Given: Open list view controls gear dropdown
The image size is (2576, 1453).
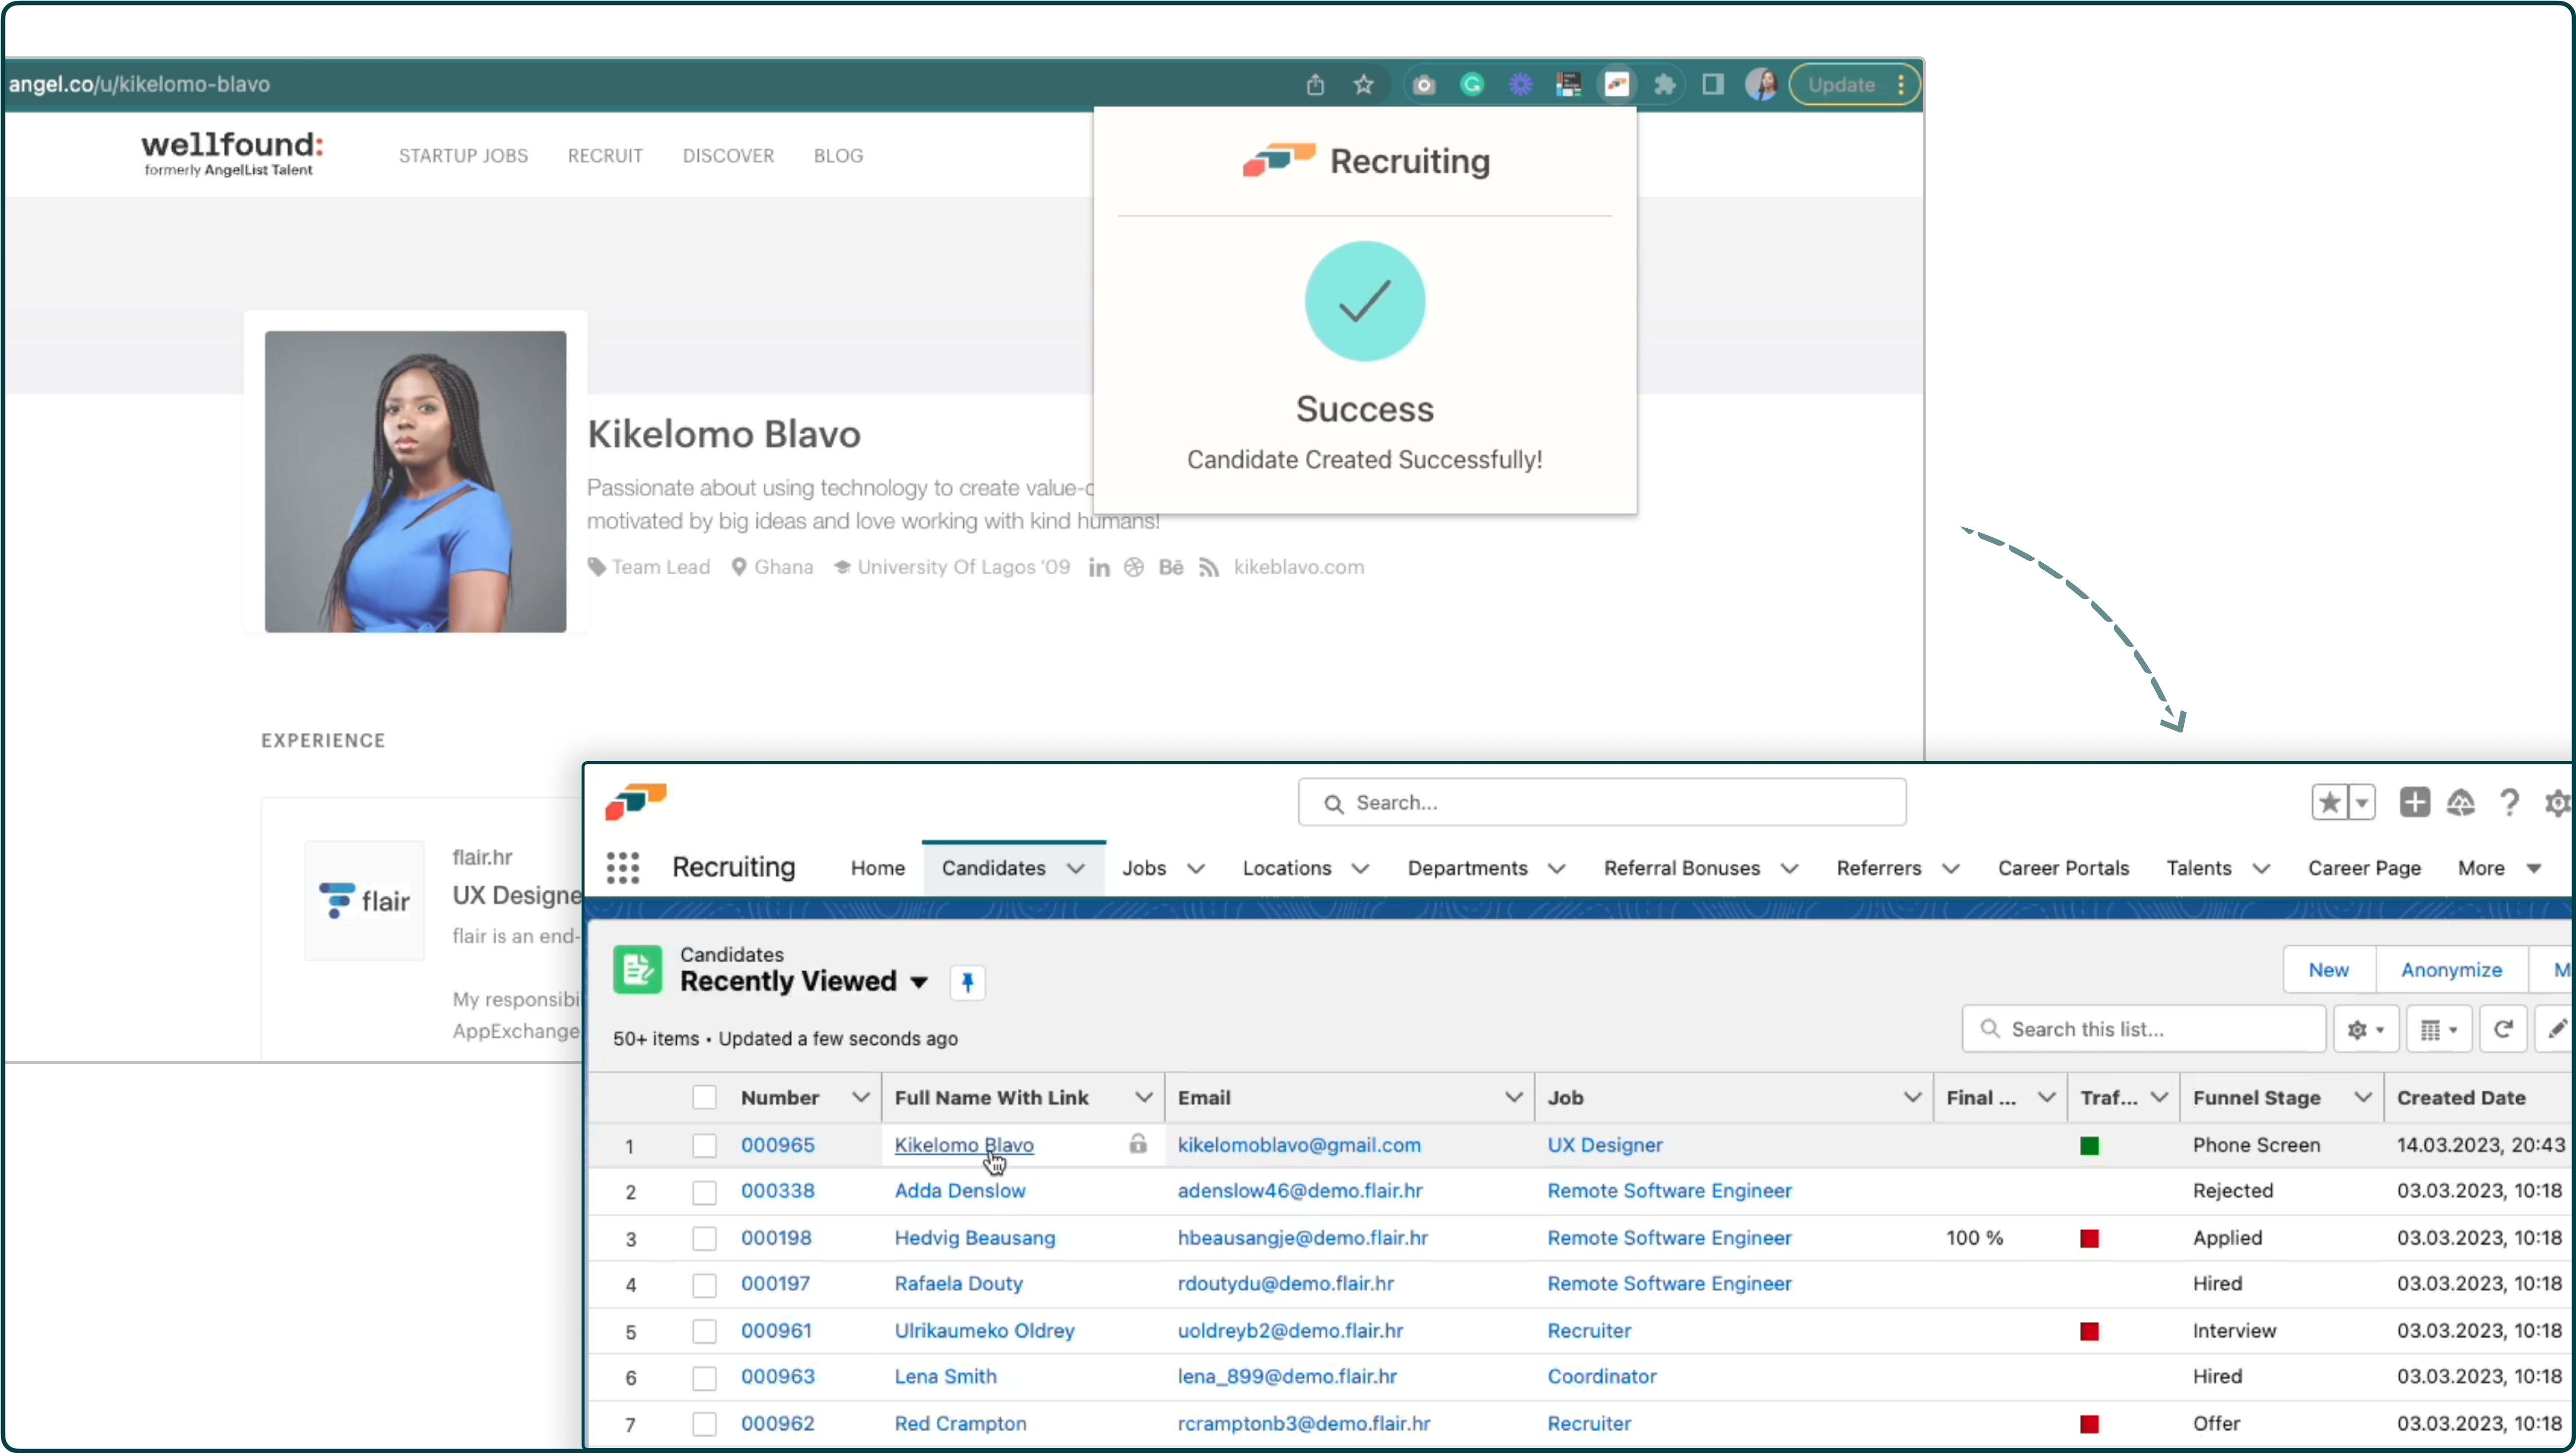Looking at the screenshot, I should coord(2366,1029).
